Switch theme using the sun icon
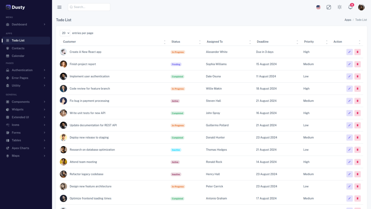371x209 pixels. point(339,7)
